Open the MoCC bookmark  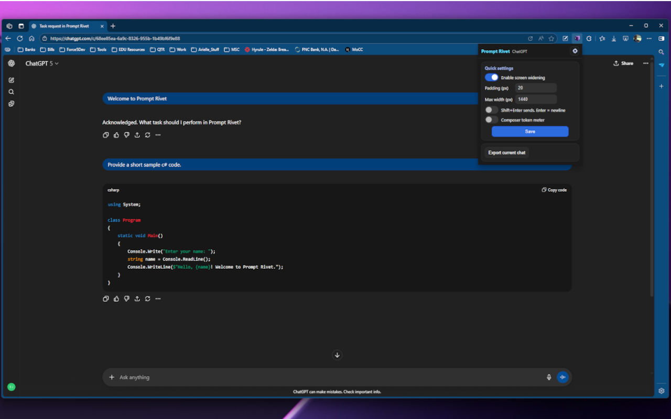pos(354,50)
